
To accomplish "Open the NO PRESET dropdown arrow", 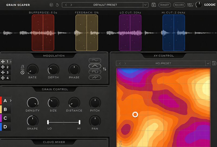I will [x=208, y=63].
